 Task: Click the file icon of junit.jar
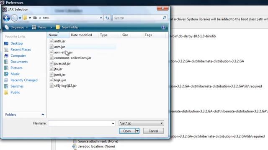tap(51, 75)
